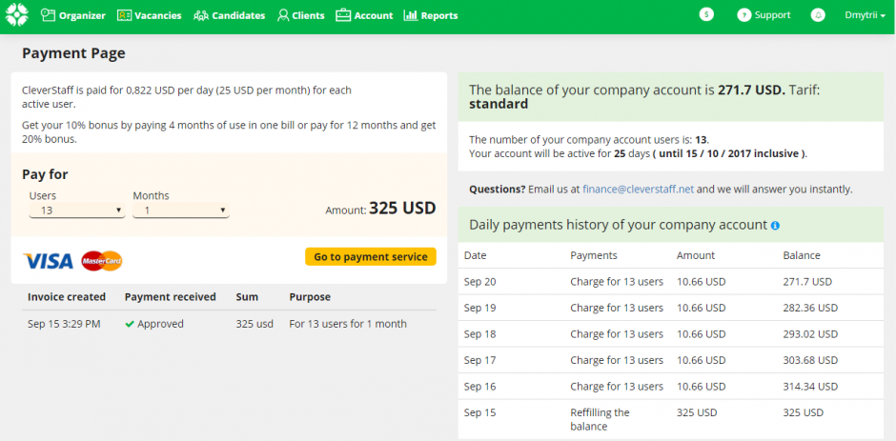This screenshot has height=441, width=896.
Task: Go to the Organizer menu
Action: click(x=72, y=15)
